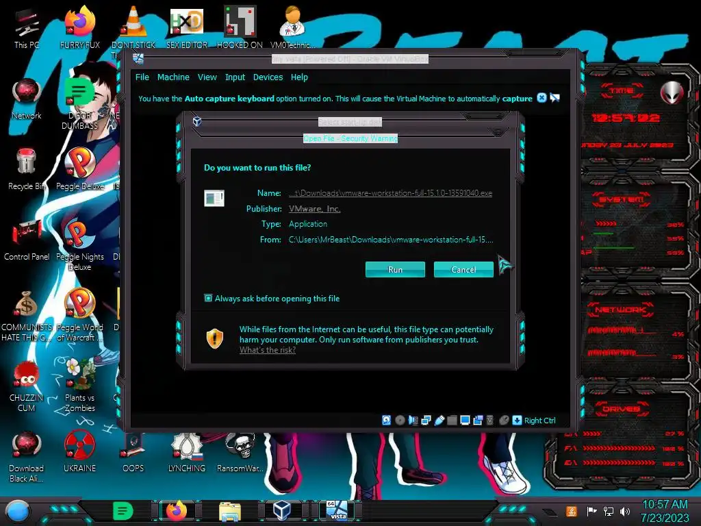
Task: Select the RansomWar... desktop icon
Action: point(240,452)
